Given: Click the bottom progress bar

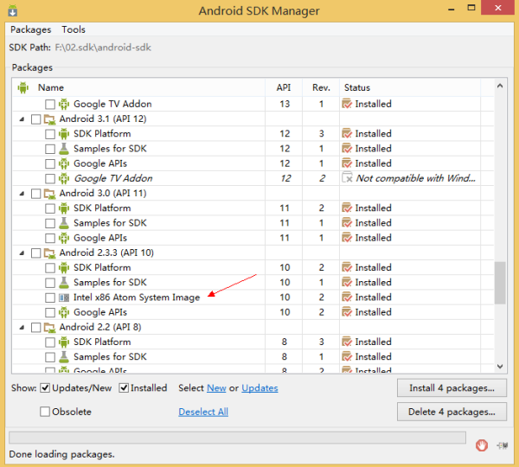Looking at the screenshot, I should tap(237, 438).
